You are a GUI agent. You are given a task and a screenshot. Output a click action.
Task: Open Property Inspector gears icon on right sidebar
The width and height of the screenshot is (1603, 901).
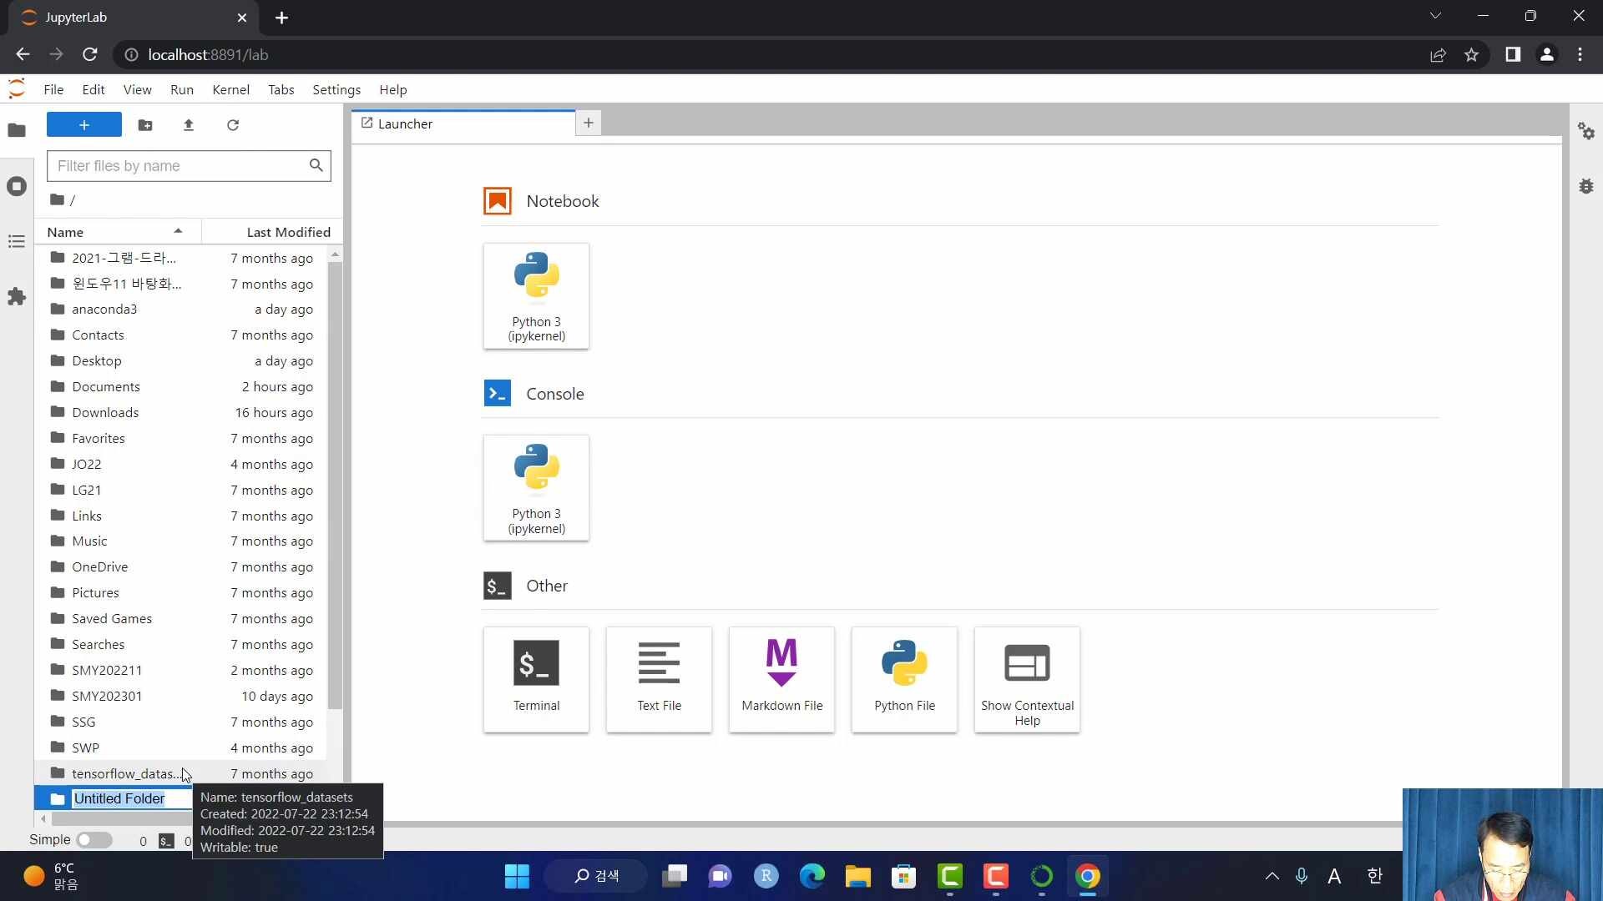click(x=1586, y=131)
